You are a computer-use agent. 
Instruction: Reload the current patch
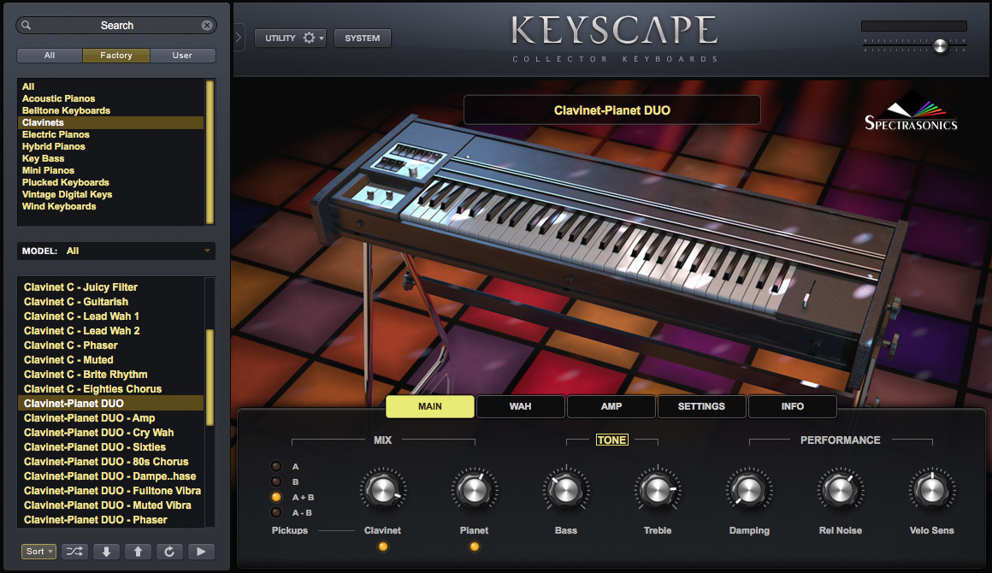[169, 552]
